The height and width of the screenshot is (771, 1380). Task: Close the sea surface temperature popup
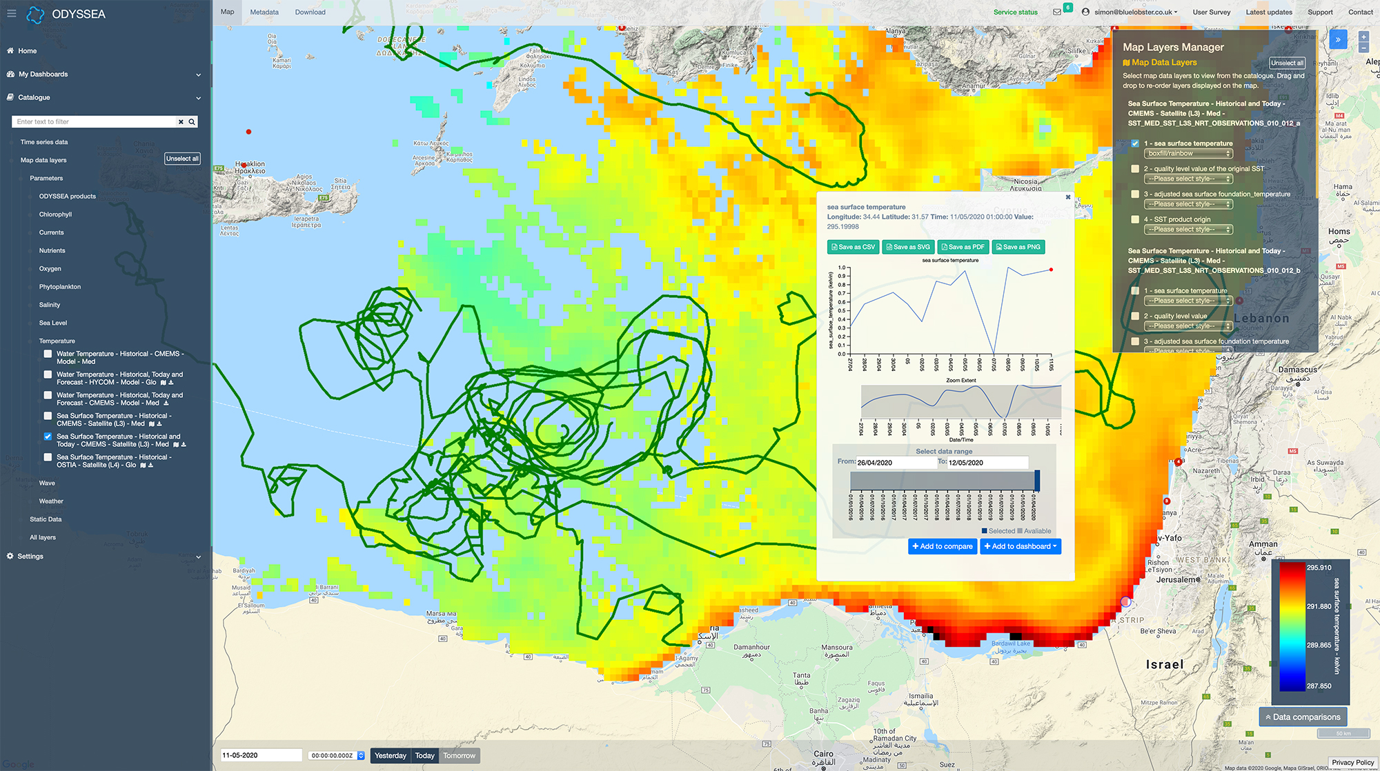tap(1068, 197)
